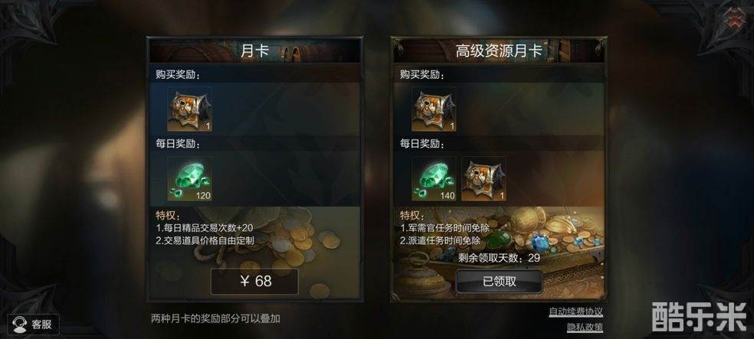Click the 酷乐米 watermark logo
The width and height of the screenshot is (754, 339).
(x=699, y=317)
